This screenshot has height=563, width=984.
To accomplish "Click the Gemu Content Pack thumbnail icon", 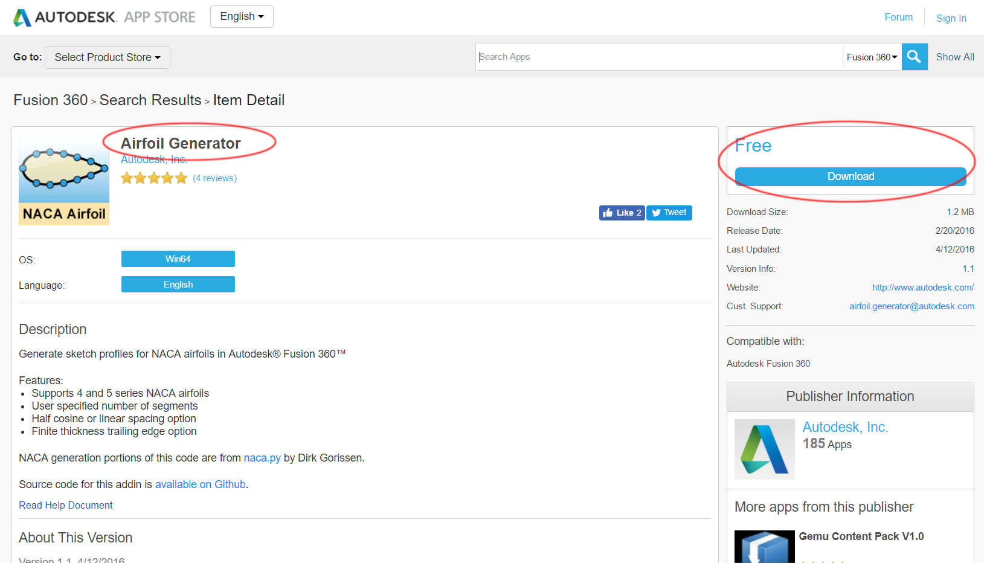I will [765, 547].
